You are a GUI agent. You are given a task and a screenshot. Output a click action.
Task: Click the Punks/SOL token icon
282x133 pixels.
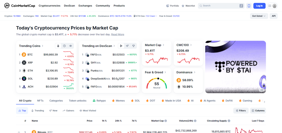(87, 71)
